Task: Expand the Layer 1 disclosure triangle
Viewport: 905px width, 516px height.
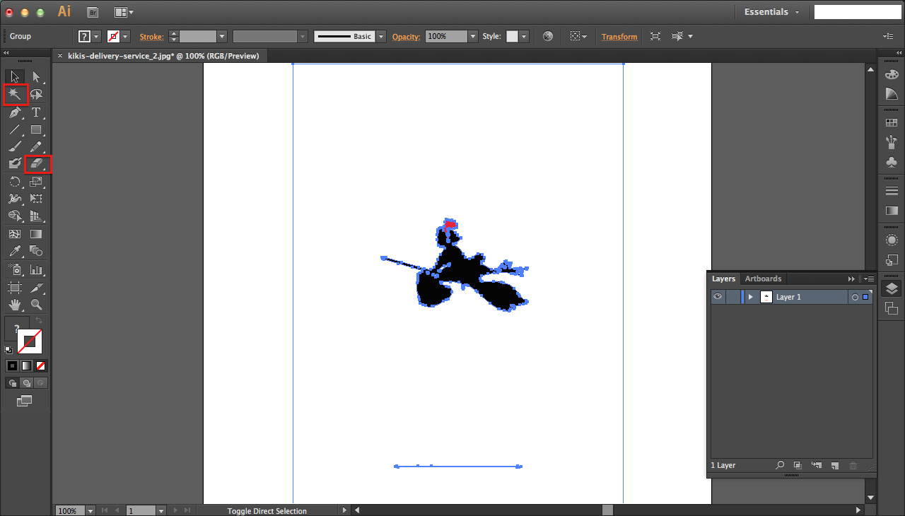Action: coord(750,297)
